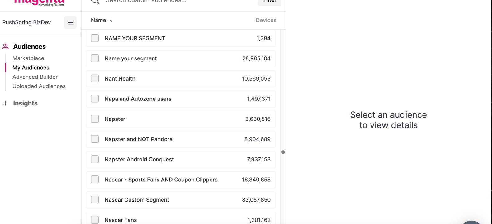The height and width of the screenshot is (224, 492).
Task: Click the Audiences people icon
Action: [x=6, y=47]
